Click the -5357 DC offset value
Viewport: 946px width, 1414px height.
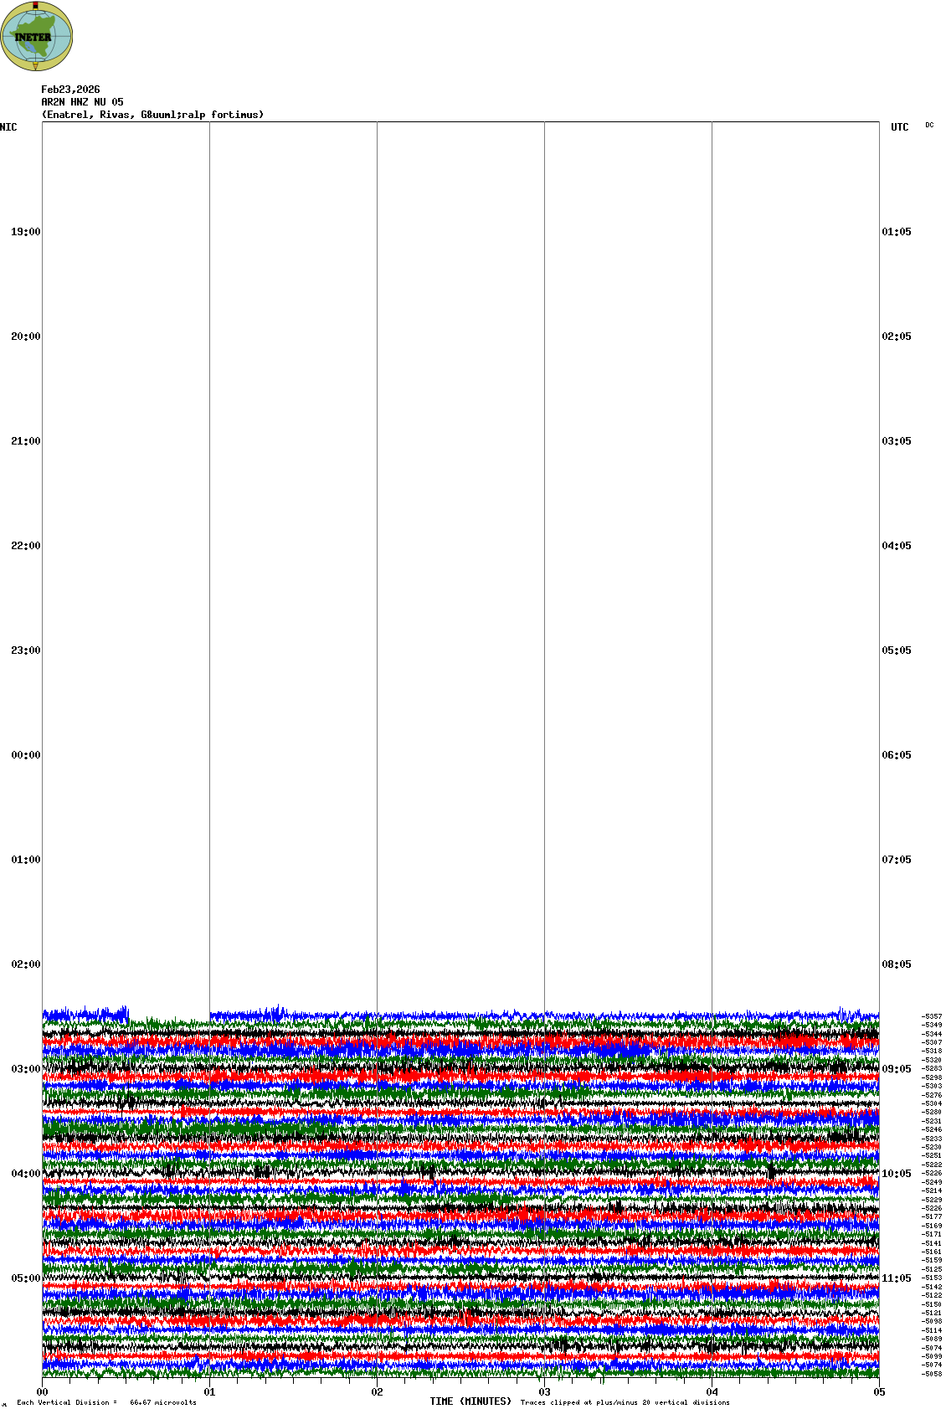[x=932, y=1016]
